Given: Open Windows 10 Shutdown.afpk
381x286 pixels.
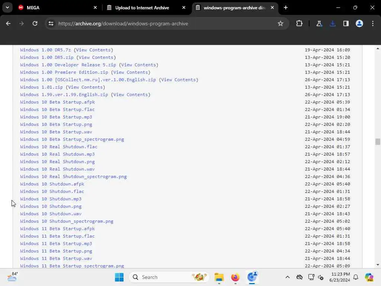Looking at the screenshot, I should click(52, 184).
